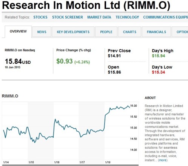Go to MARKET DATA topic
This screenshot has height=166, width=188.
tap(99, 17)
